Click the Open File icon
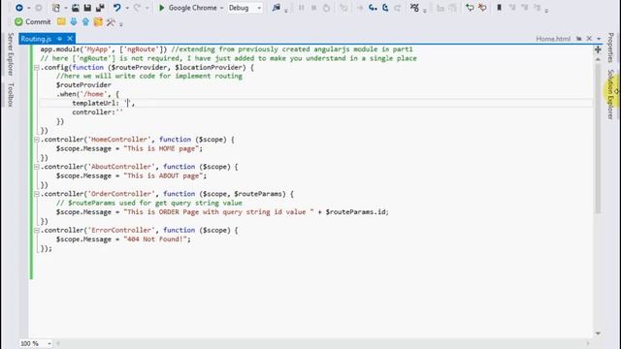Viewport: 621px width, 349px height. [x=76, y=8]
